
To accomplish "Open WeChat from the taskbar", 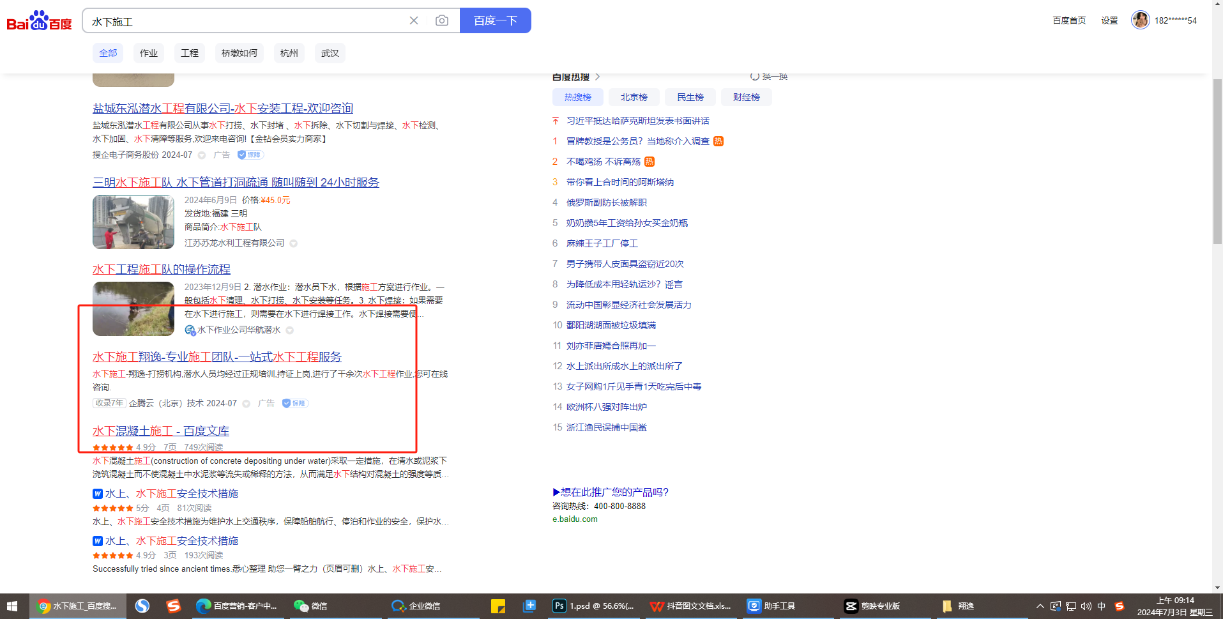I will [x=310, y=606].
